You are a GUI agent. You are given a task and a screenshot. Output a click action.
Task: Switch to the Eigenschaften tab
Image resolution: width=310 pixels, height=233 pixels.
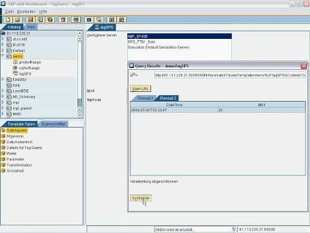[x=54, y=124]
